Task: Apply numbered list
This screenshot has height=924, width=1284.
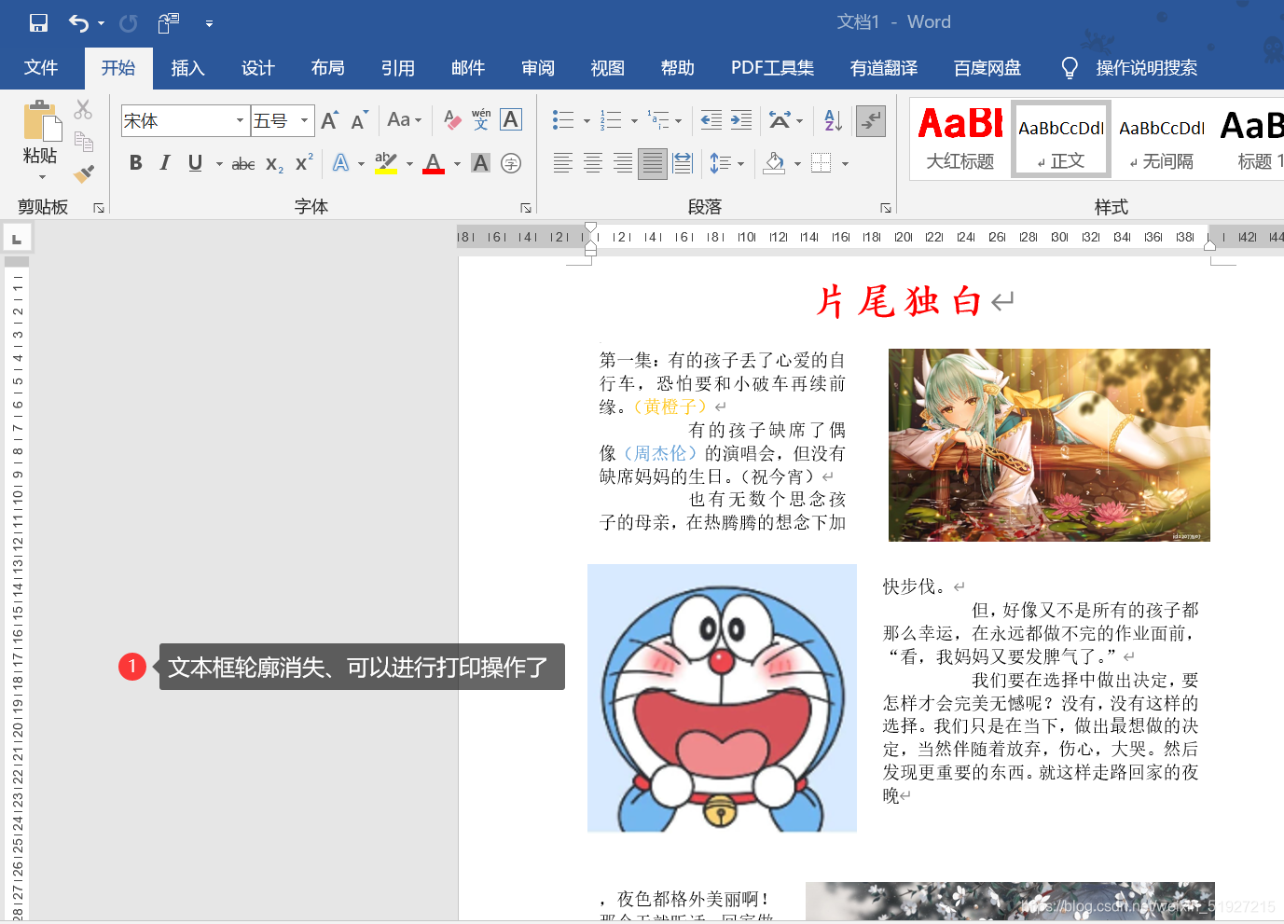Action: pyautogui.click(x=611, y=119)
